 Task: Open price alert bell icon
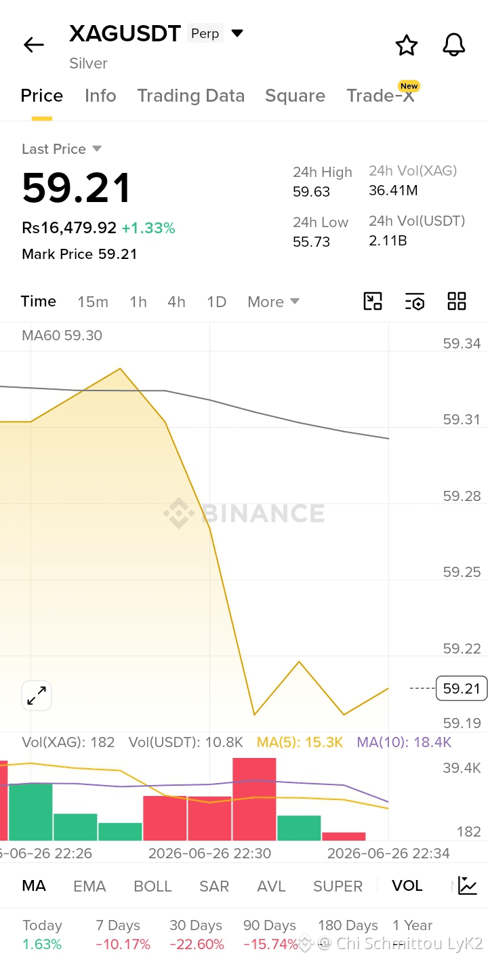(x=454, y=45)
